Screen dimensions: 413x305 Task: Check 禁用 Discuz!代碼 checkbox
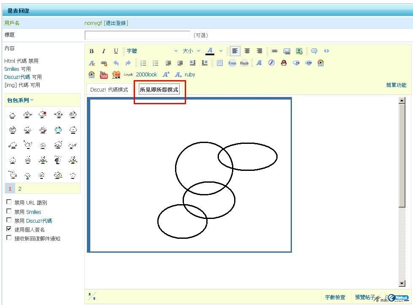[9, 220]
